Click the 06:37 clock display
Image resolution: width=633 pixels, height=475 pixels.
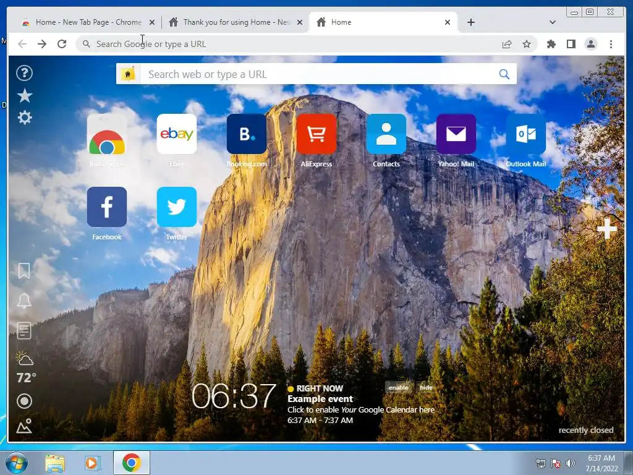click(233, 396)
